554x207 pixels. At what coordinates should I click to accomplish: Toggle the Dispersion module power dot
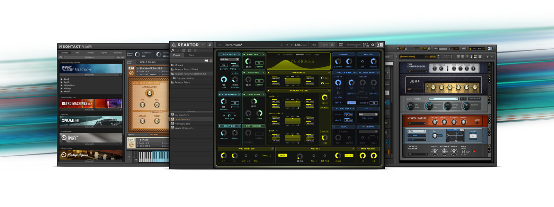[244, 95]
